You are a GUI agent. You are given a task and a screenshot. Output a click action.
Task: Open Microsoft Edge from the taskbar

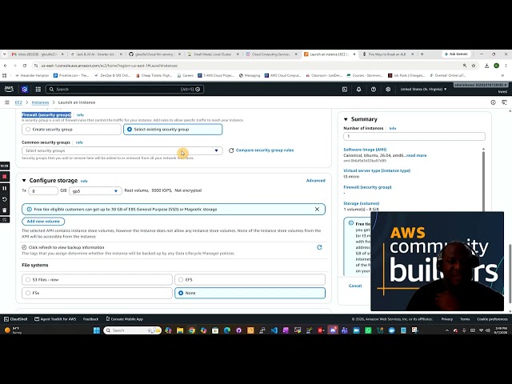coord(227,330)
